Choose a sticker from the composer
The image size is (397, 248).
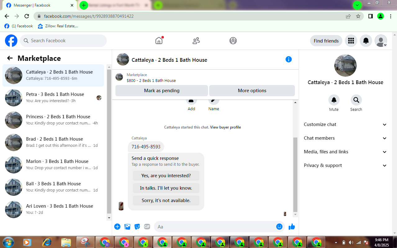137,227
